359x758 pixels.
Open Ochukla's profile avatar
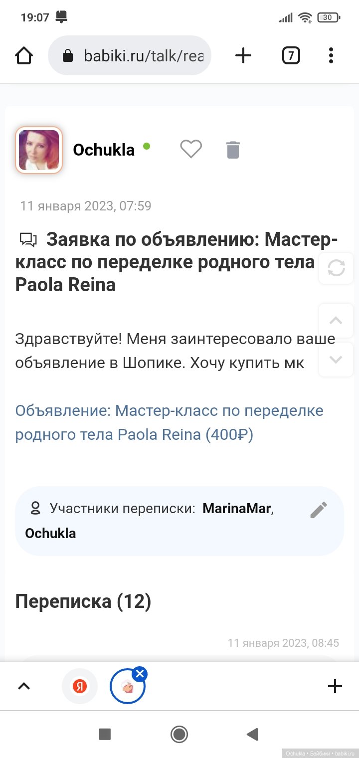[x=39, y=150]
